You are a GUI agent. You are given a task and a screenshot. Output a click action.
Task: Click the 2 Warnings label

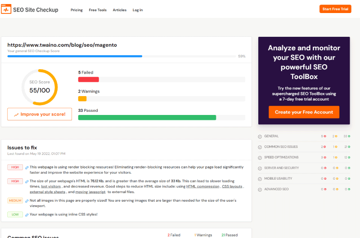[x=89, y=92]
